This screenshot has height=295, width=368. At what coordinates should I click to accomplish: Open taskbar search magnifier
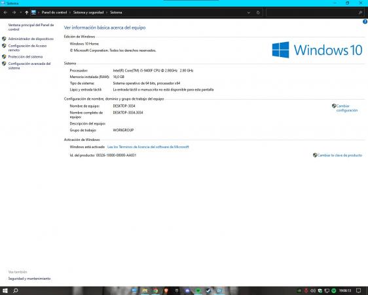point(16,290)
